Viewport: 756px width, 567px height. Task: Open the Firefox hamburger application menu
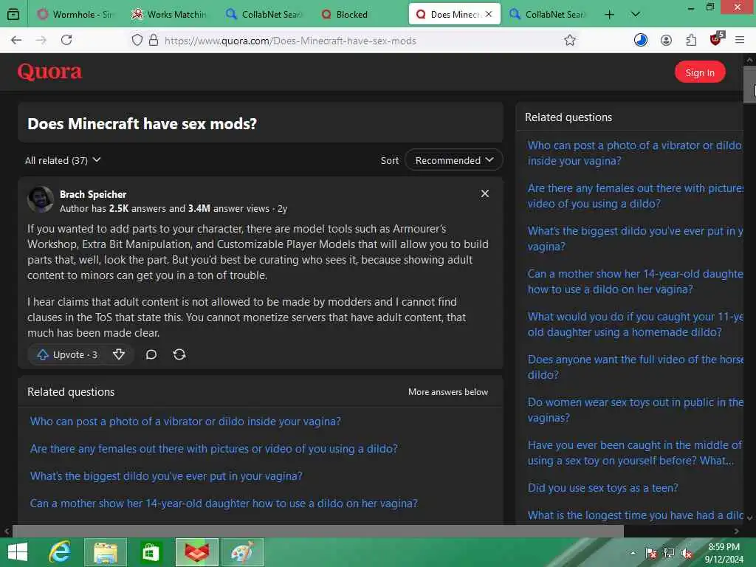click(740, 40)
